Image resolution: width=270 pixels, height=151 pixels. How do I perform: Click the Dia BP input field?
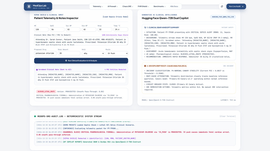coord(89,29)
